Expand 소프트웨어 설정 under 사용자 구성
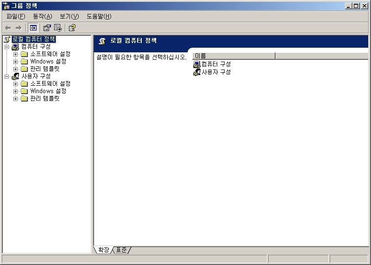 tap(15, 84)
